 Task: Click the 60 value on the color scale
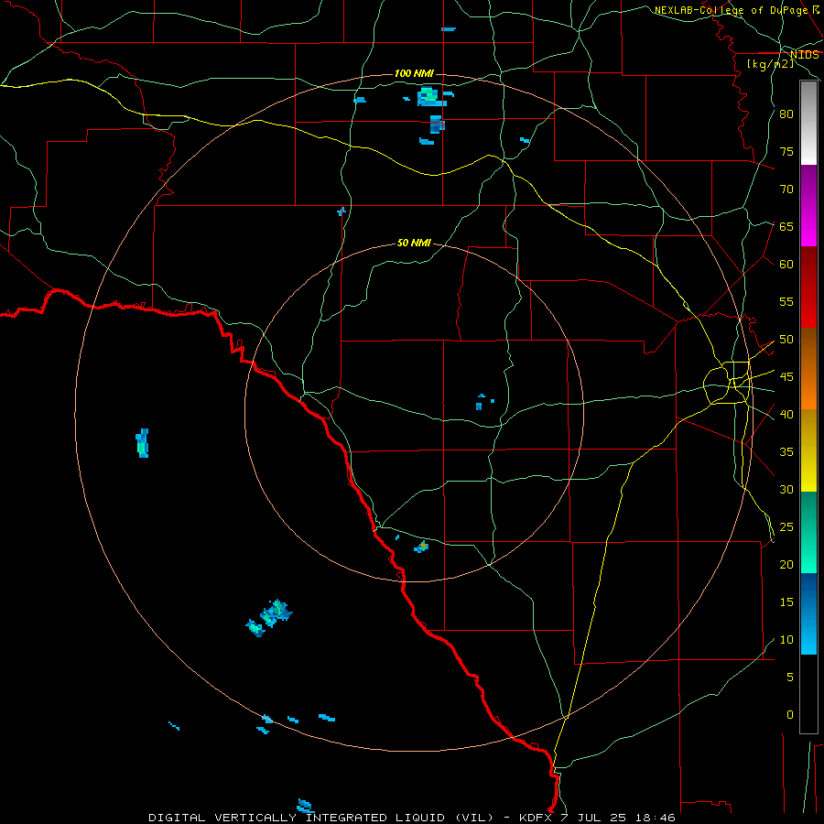[x=786, y=265]
